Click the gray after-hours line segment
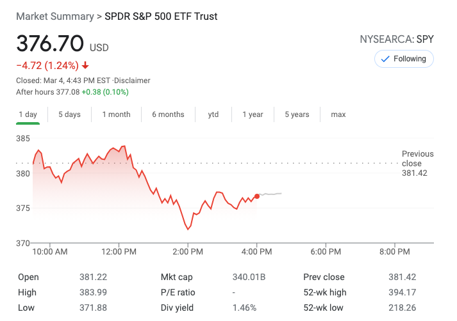This screenshot has height=321, width=457. [x=270, y=194]
